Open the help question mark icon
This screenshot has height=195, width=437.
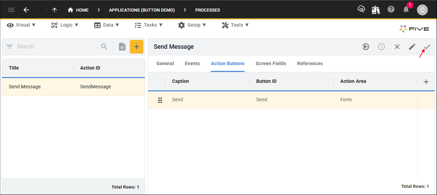pyautogui.click(x=391, y=10)
